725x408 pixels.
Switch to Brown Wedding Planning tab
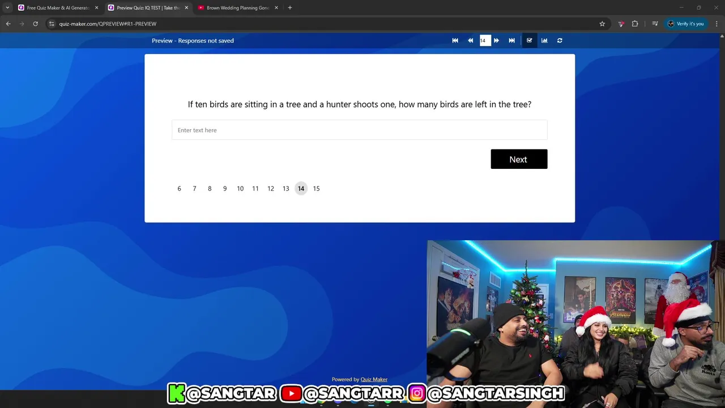[238, 8]
